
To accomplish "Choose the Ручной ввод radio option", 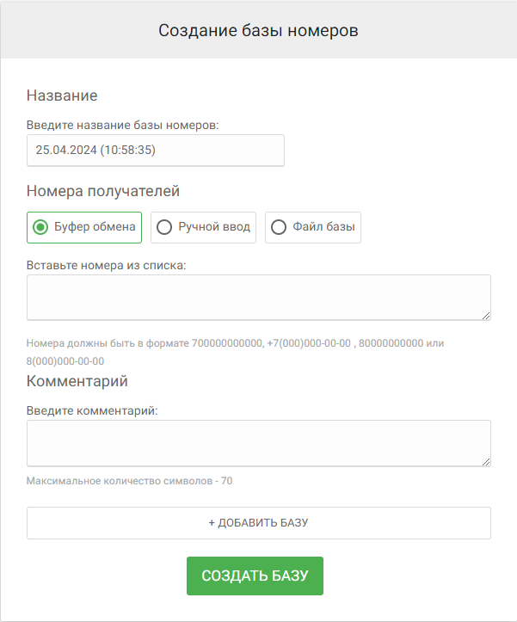I will coord(203,227).
